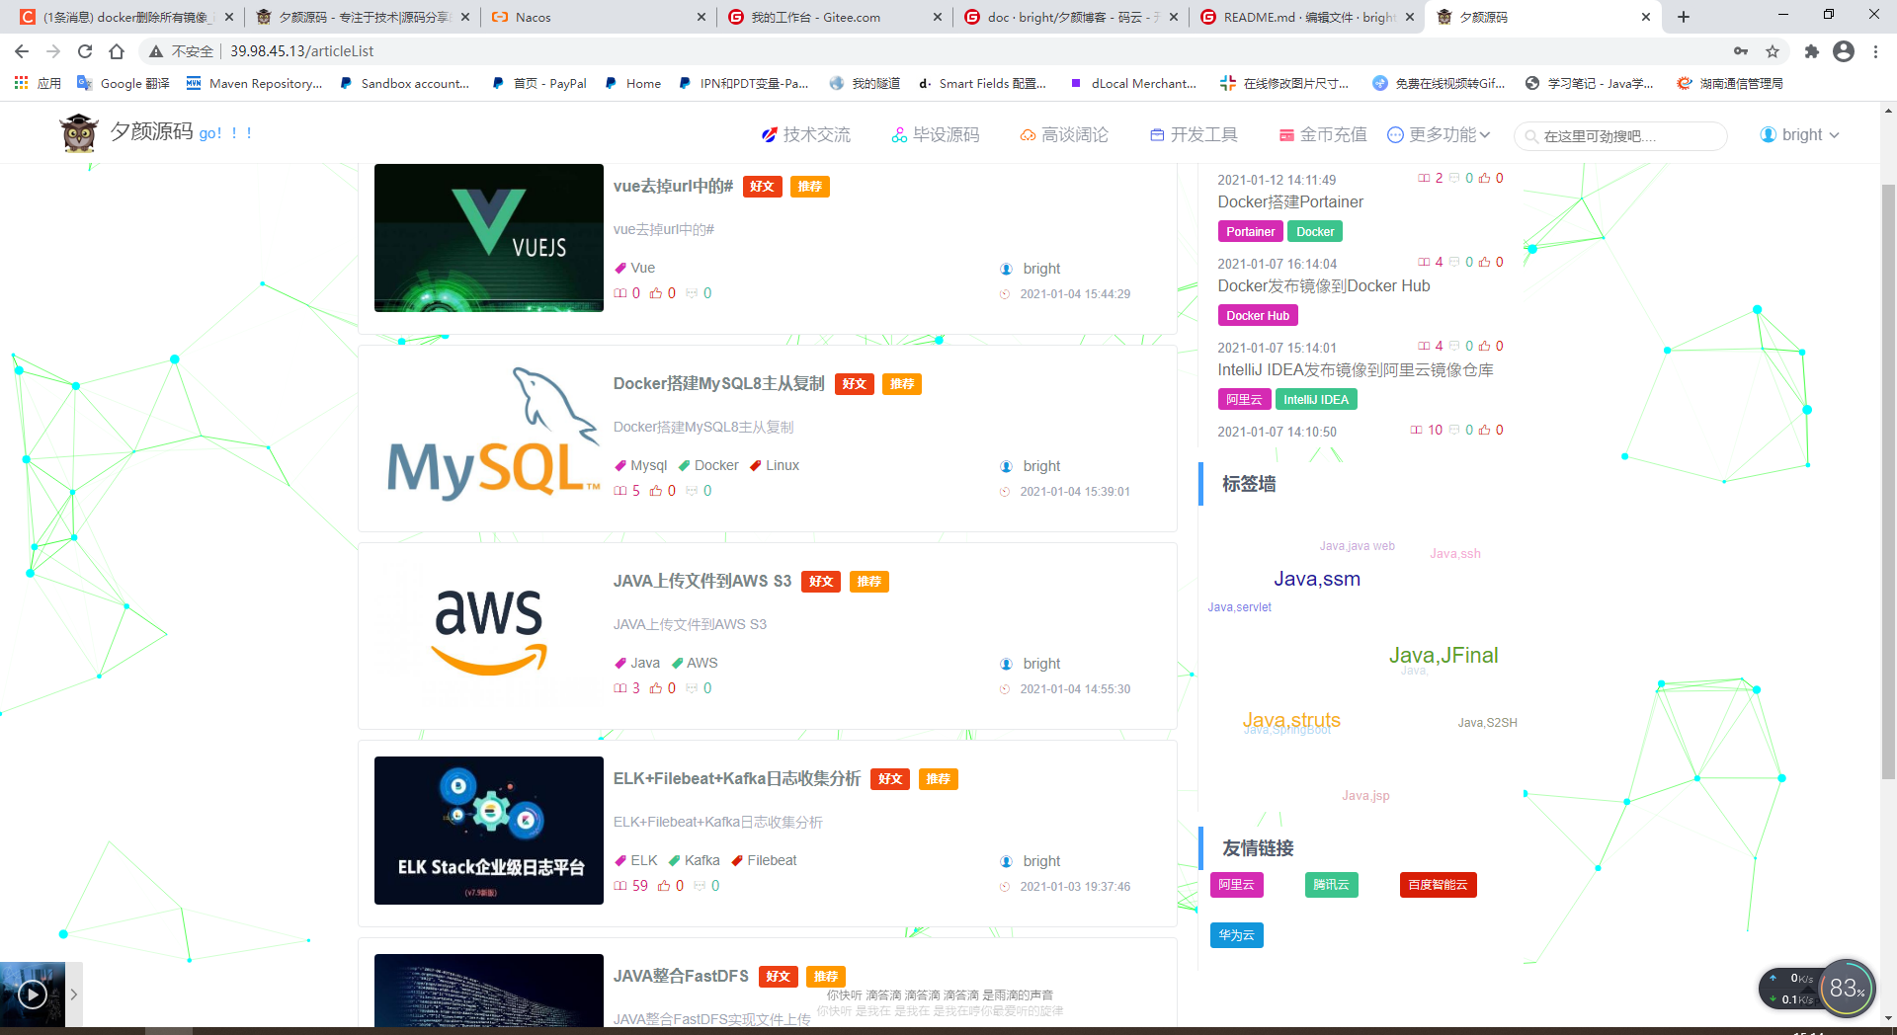Viewport: 1897px width, 1035px height.
Task: Select Java,struts in tag cloud
Action: point(1291,720)
